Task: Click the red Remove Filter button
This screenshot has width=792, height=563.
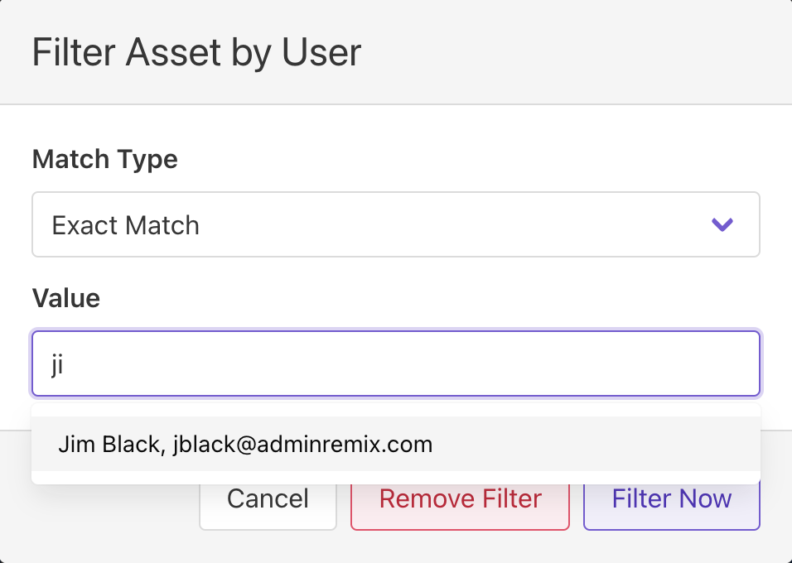Action: click(x=460, y=499)
